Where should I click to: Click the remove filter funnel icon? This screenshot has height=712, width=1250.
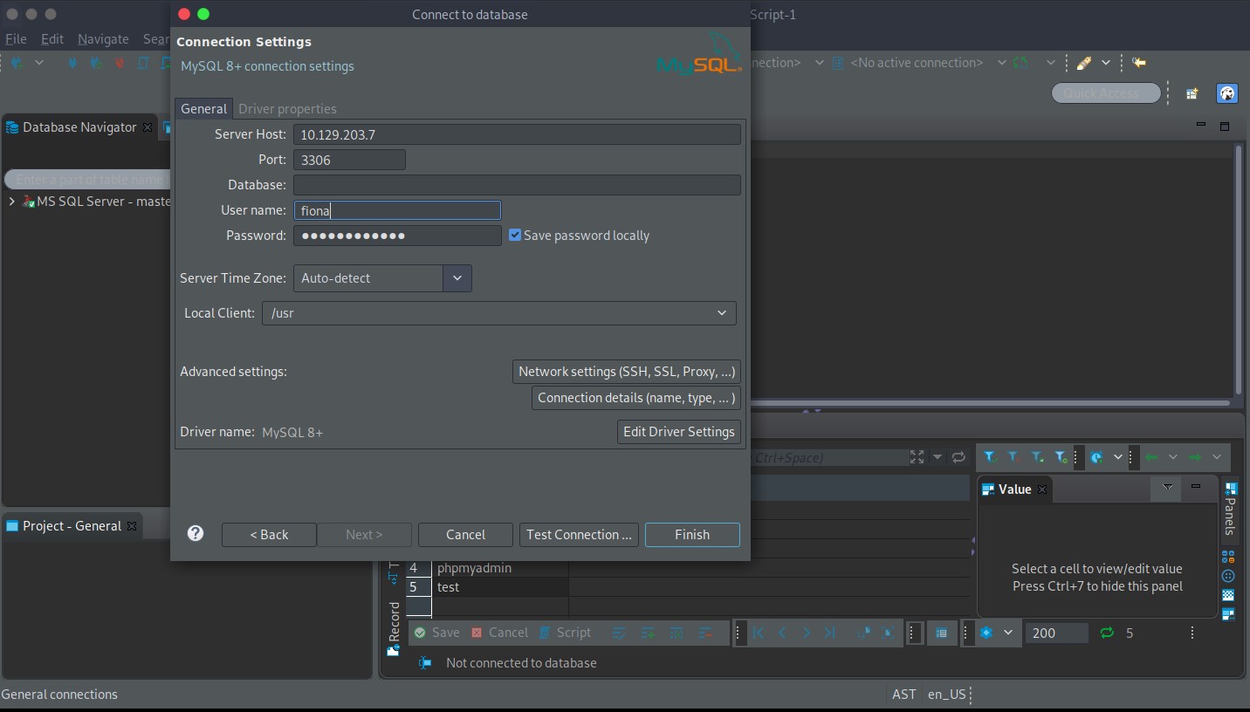[1013, 456]
